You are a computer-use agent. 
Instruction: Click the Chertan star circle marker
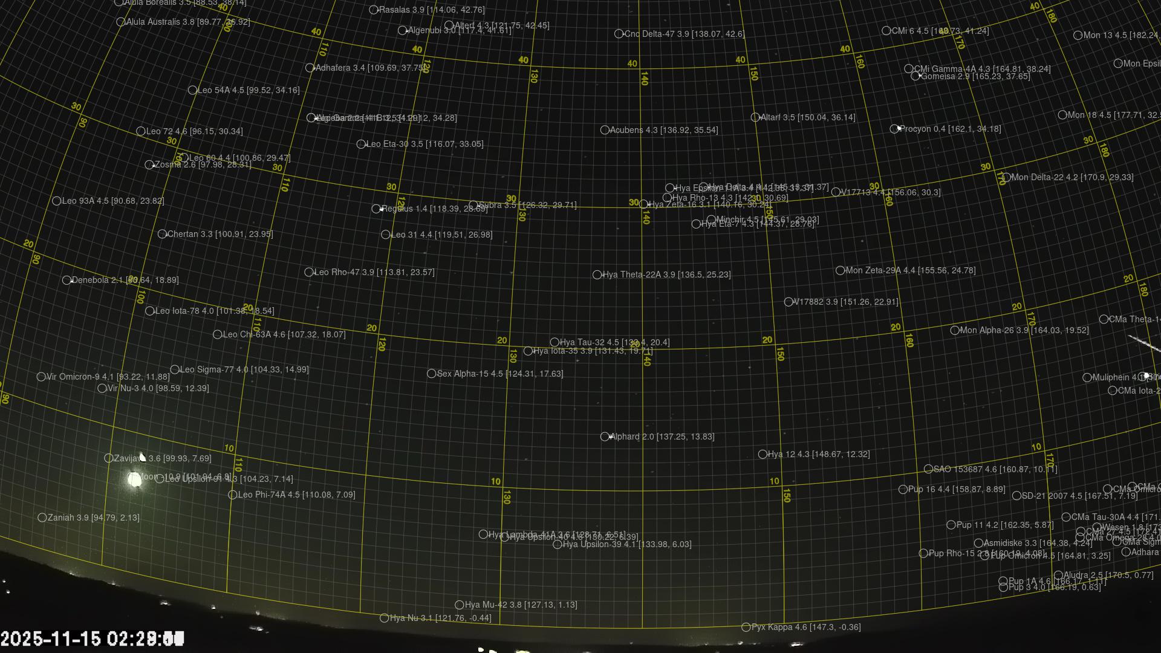pos(162,234)
